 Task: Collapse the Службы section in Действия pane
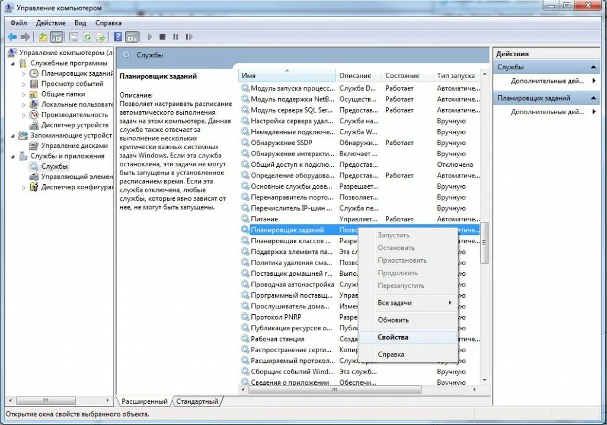click(x=593, y=67)
